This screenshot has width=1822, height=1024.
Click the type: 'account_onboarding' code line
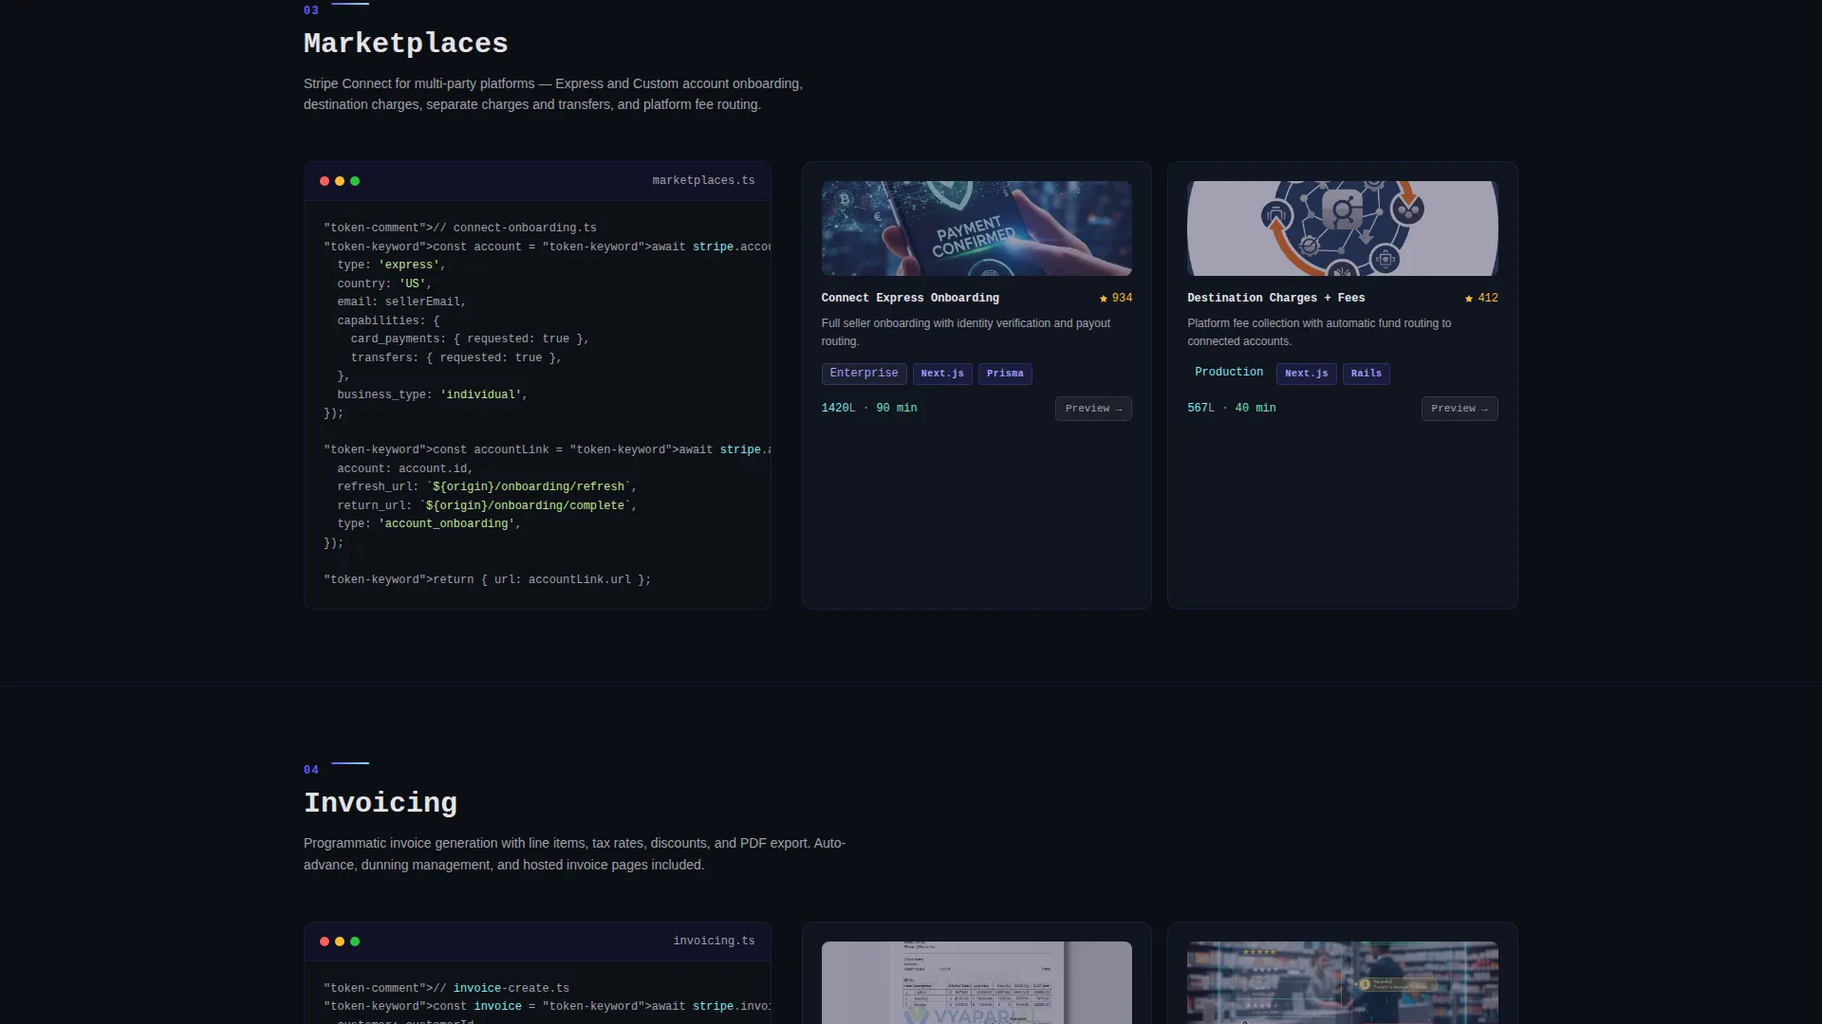tap(429, 523)
